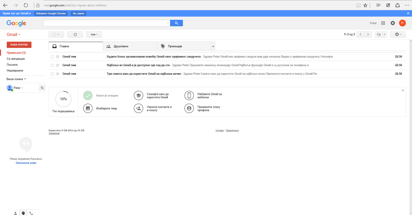This screenshot has height=216, width=412.
Task: Click the browser forward arrow
Action: [15, 5]
